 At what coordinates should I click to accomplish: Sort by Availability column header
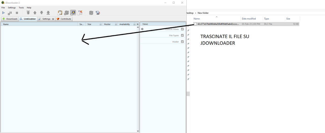127,24
